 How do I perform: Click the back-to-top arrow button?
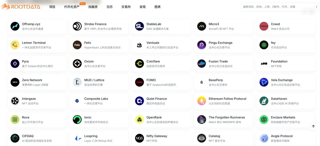(x=313, y=127)
